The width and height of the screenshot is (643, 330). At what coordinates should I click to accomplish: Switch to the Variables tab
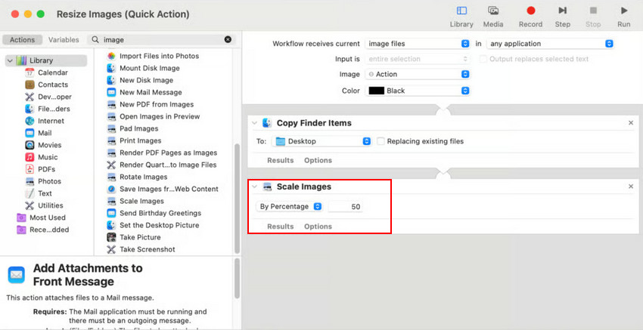pyautogui.click(x=64, y=40)
